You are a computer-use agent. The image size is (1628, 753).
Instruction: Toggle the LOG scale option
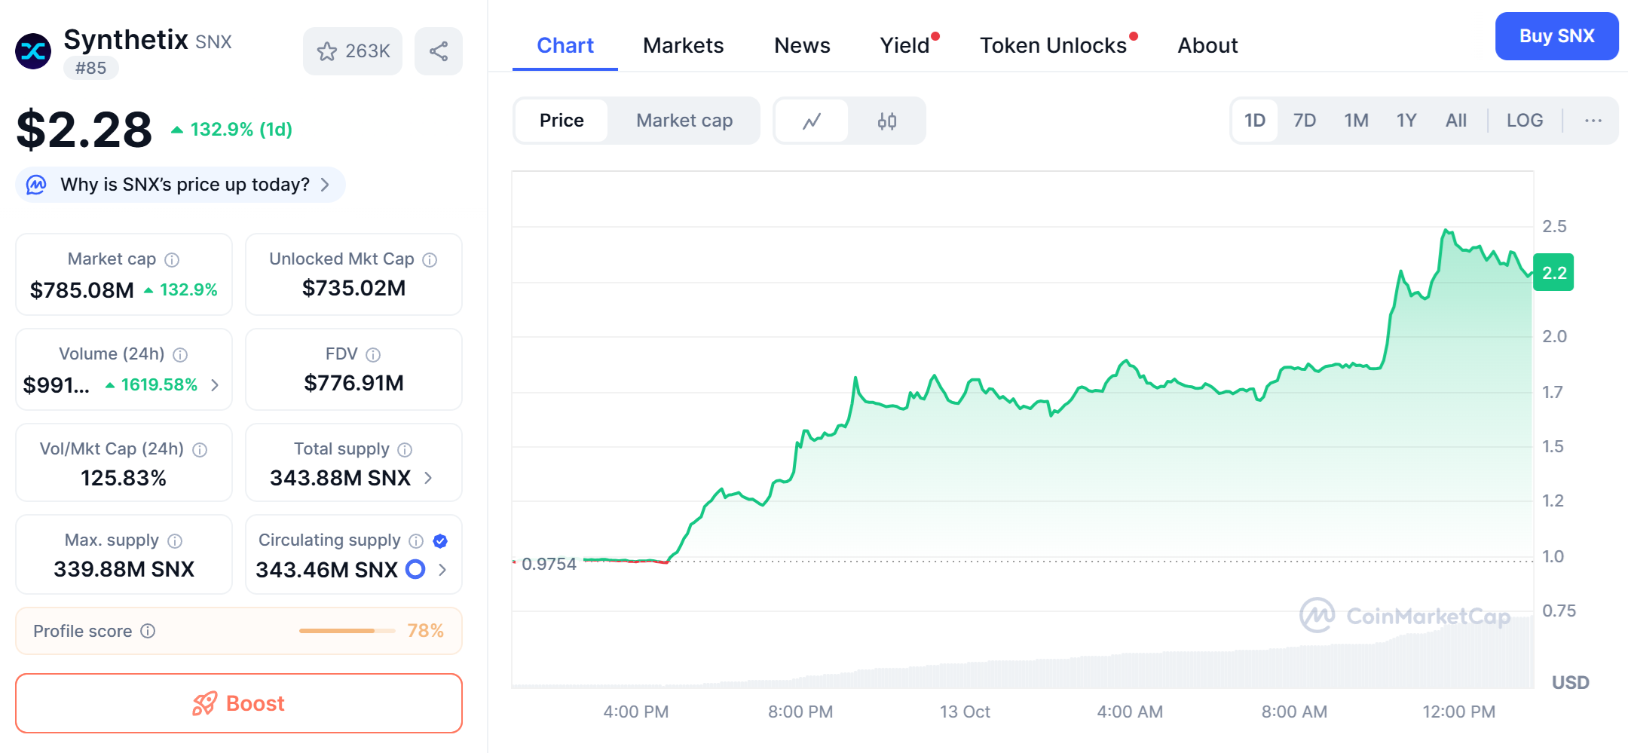point(1524,121)
